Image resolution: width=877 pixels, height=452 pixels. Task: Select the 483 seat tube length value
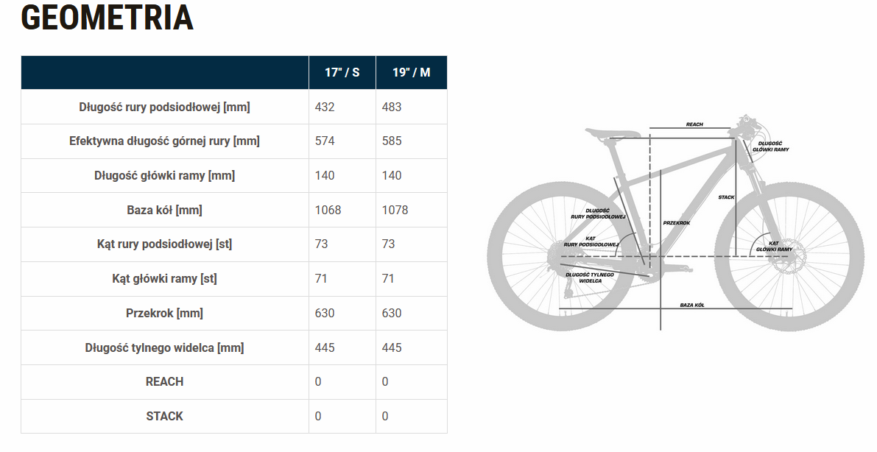point(392,107)
